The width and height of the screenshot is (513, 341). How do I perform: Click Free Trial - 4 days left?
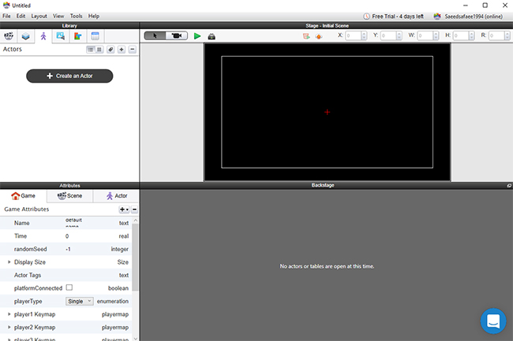[x=393, y=17]
